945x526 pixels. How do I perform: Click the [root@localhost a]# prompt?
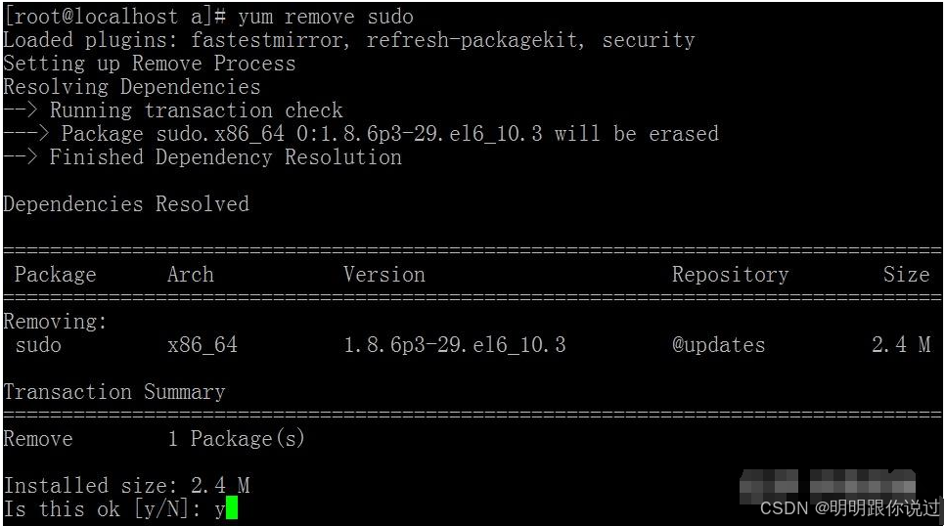coord(115,17)
